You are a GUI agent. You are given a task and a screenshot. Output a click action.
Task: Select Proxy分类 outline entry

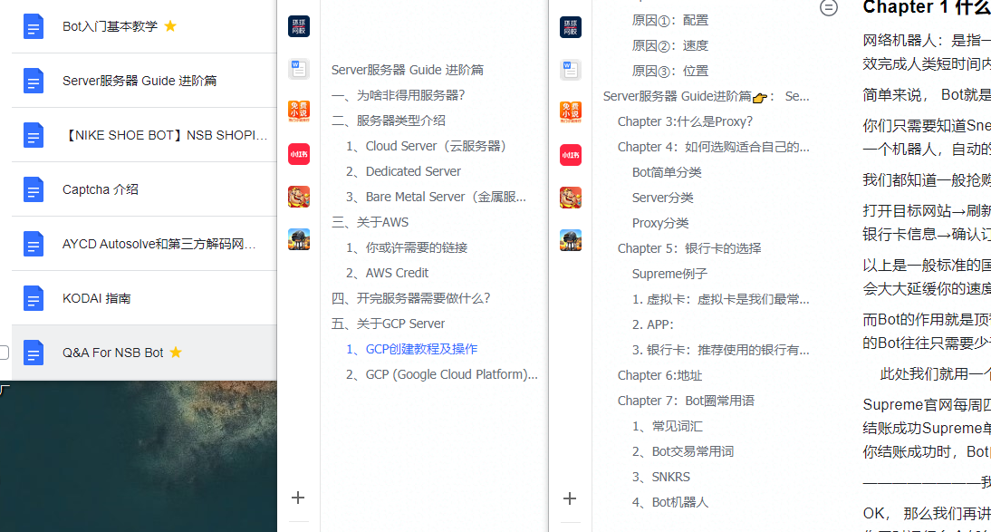pyautogui.click(x=660, y=223)
